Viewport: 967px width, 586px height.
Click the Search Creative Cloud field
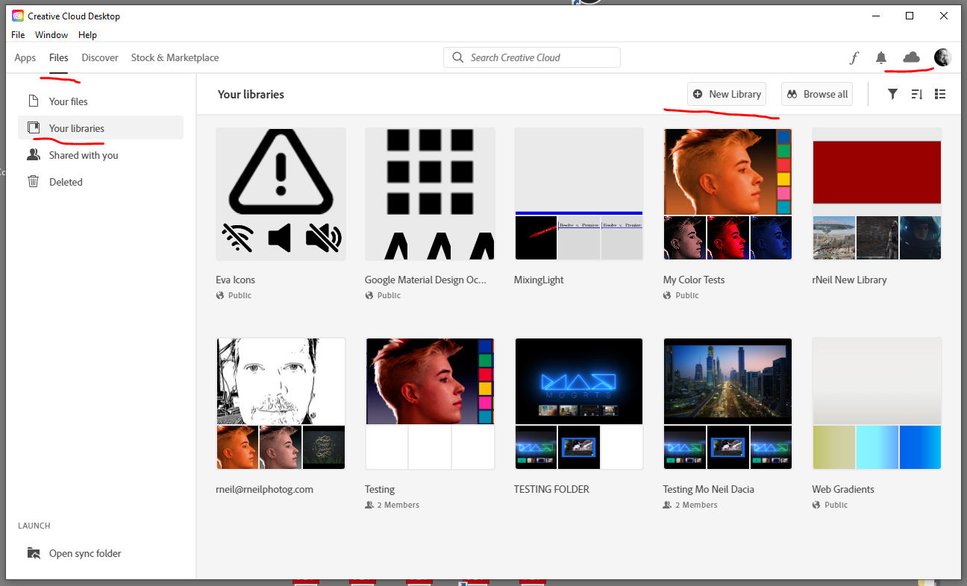(531, 57)
